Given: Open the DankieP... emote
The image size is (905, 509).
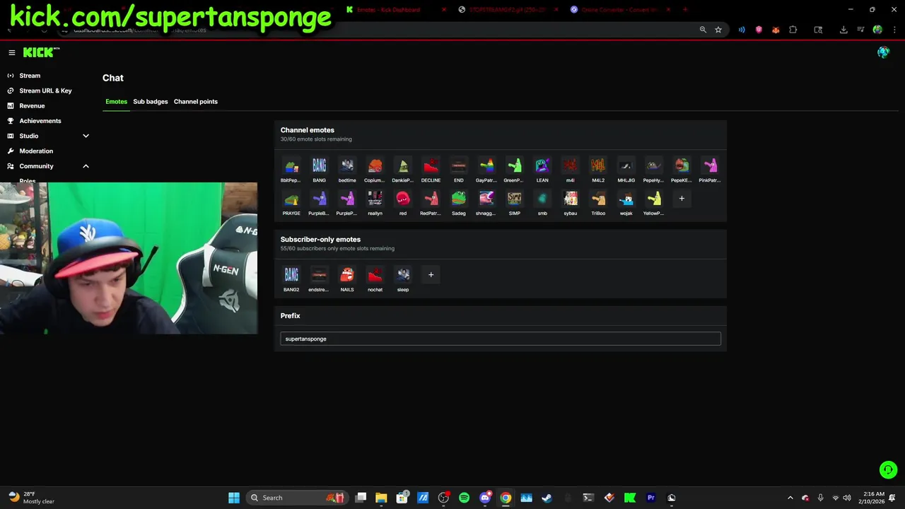Looking at the screenshot, I should pyautogui.click(x=403, y=166).
